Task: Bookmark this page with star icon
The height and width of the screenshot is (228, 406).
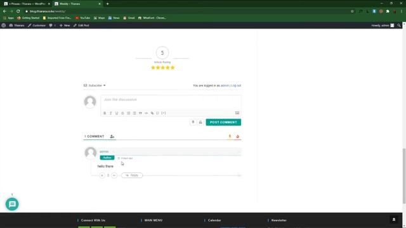Action: (x=352, y=11)
